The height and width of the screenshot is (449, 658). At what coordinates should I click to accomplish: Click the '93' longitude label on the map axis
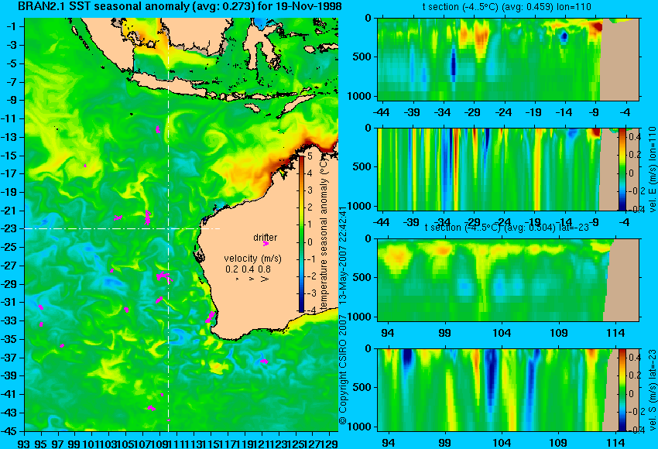click(x=24, y=444)
